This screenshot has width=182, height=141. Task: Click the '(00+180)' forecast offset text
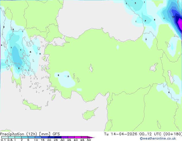tap(173, 134)
